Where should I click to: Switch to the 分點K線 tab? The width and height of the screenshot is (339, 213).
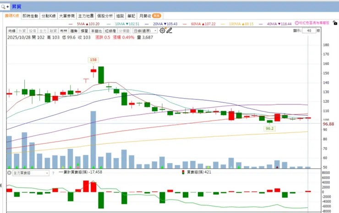(49, 16)
